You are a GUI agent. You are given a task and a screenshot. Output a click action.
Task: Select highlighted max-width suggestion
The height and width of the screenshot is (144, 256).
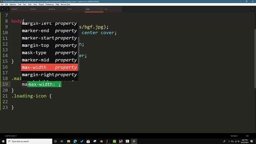(x=49, y=67)
